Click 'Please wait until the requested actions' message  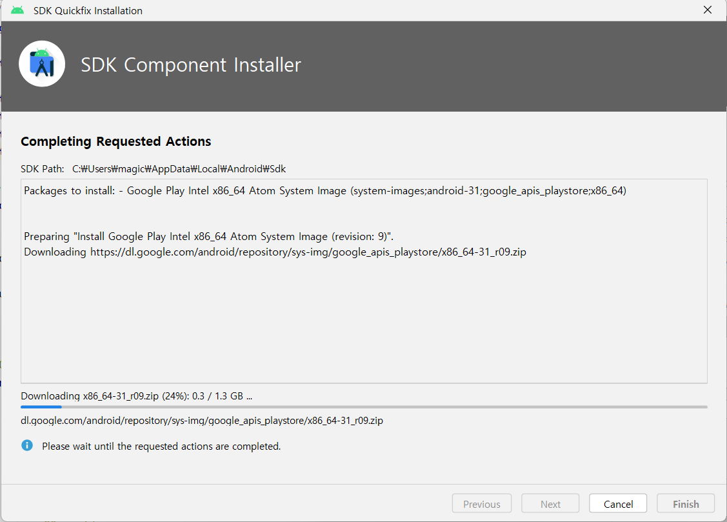pyautogui.click(x=161, y=446)
